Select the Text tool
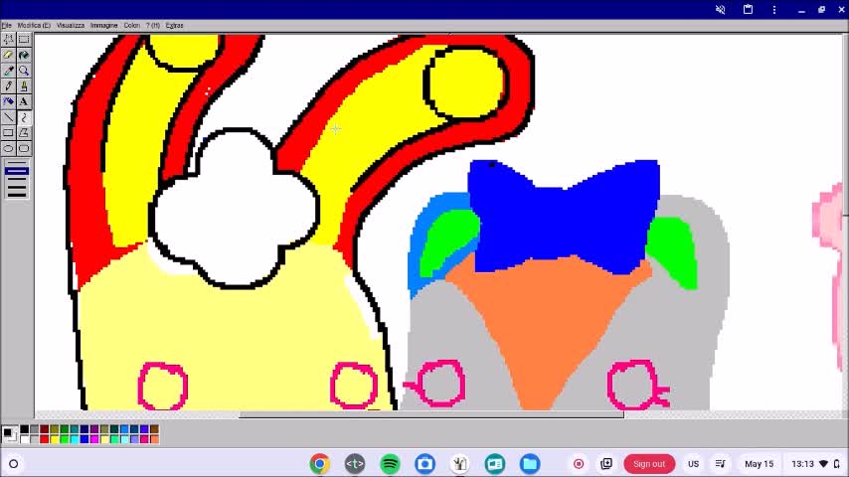The image size is (849, 477). pos(24,101)
